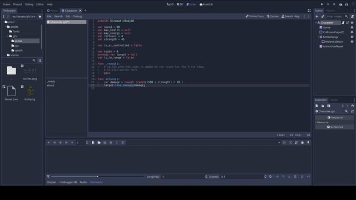Save the resource in the Inspector
This screenshot has height=200, width=356.
[329, 106]
